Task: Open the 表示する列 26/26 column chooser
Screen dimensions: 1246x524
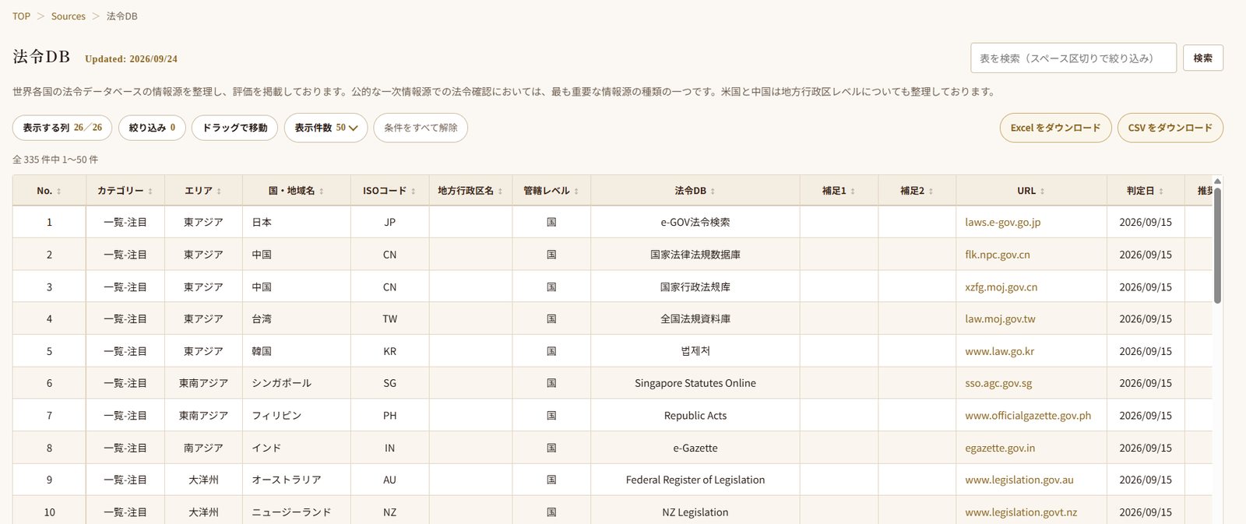Action: [62, 128]
